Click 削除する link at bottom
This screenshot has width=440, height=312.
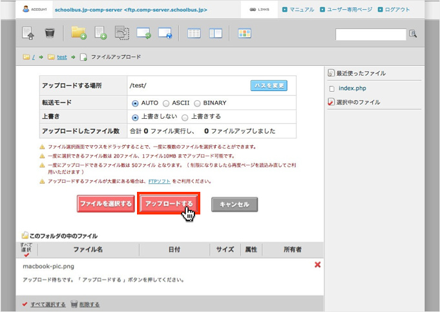point(90,304)
